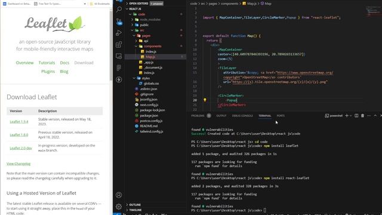Open the Extensions view in the activity bar
The image size is (382, 215).
click(x=119, y=45)
